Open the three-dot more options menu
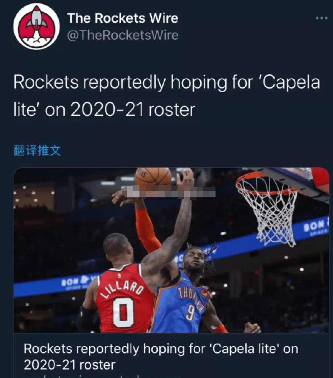The image size is (333, 378). 322,18
